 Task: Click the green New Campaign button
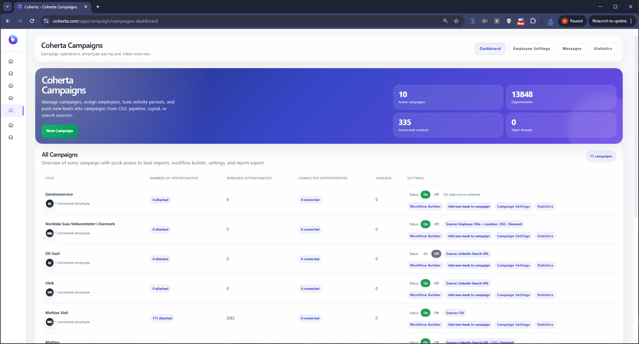pos(60,130)
